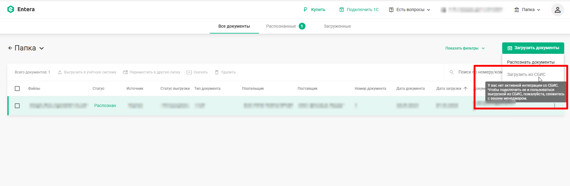Click the Источник column header

135,89
